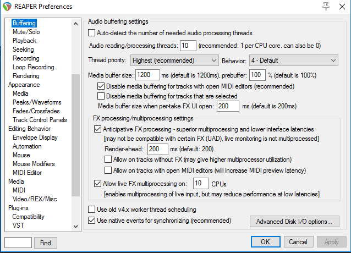Toggle Allow live FX multiprocessing checkbox
Image resolution: width=351 pixels, height=253 pixels.
(x=97, y=184)
